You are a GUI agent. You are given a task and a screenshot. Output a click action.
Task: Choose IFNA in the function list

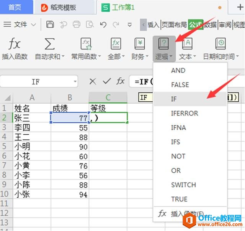click(190, 128)
